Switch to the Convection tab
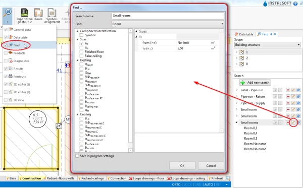Screen dimensions: 303x188 [x=117, y=178]
